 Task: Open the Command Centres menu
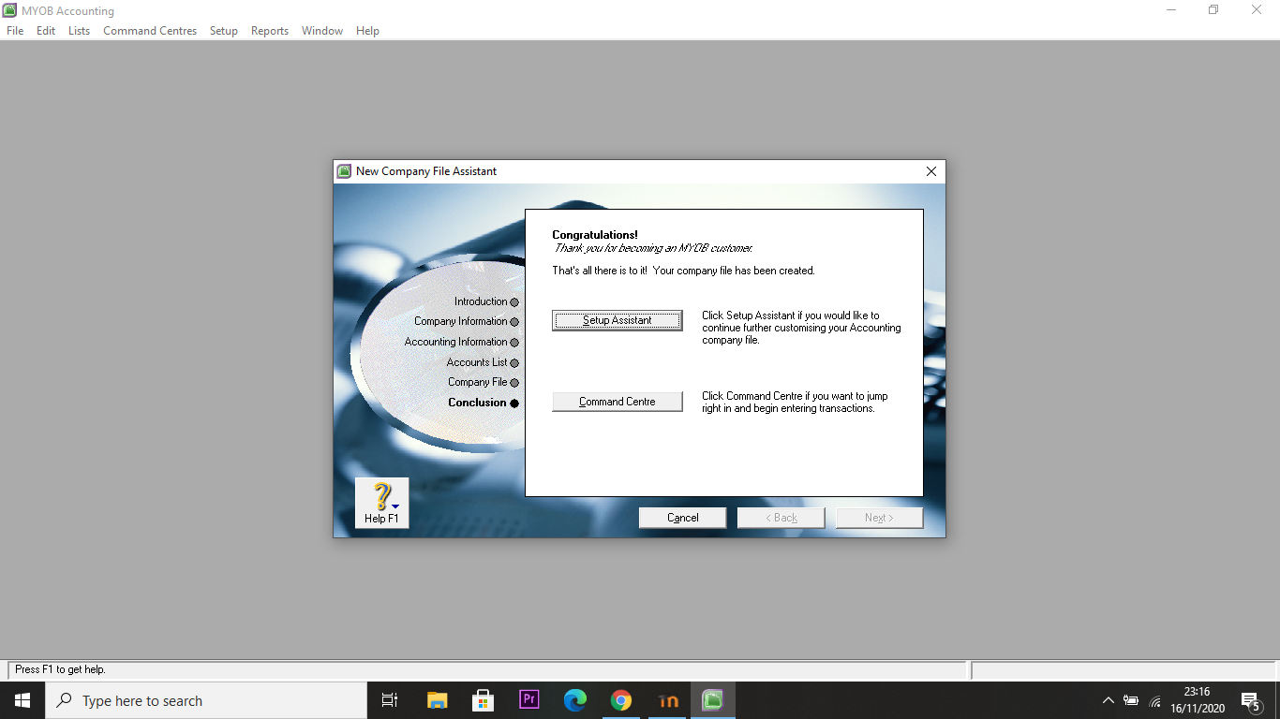tap(150, 31)
